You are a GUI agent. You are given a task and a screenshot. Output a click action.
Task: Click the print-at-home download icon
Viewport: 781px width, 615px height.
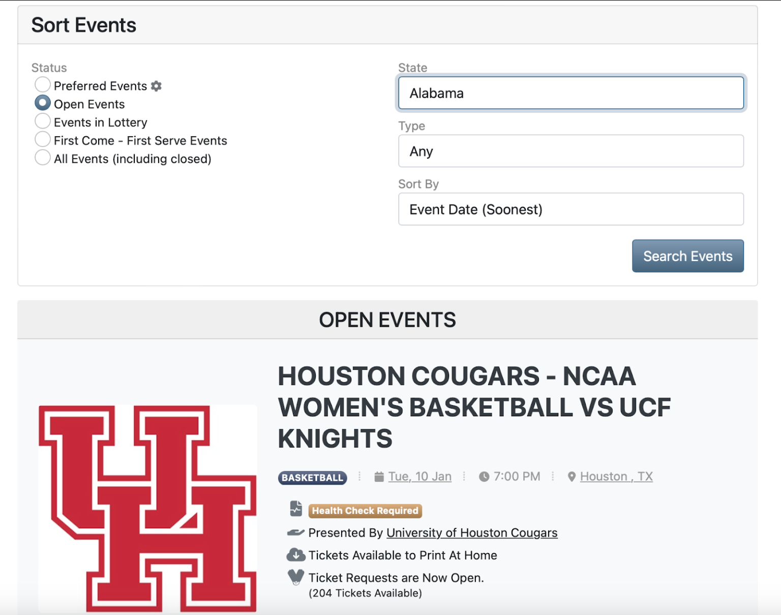click(295, 555)
